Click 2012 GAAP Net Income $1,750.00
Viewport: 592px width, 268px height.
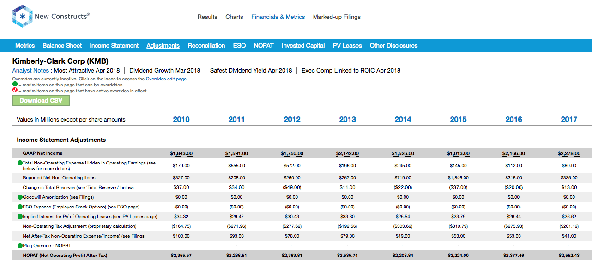coord(292,153)
